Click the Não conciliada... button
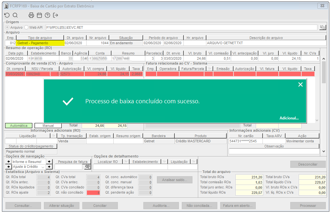The height and width of the screenshot is (213, 330). [x=199, y=206]
